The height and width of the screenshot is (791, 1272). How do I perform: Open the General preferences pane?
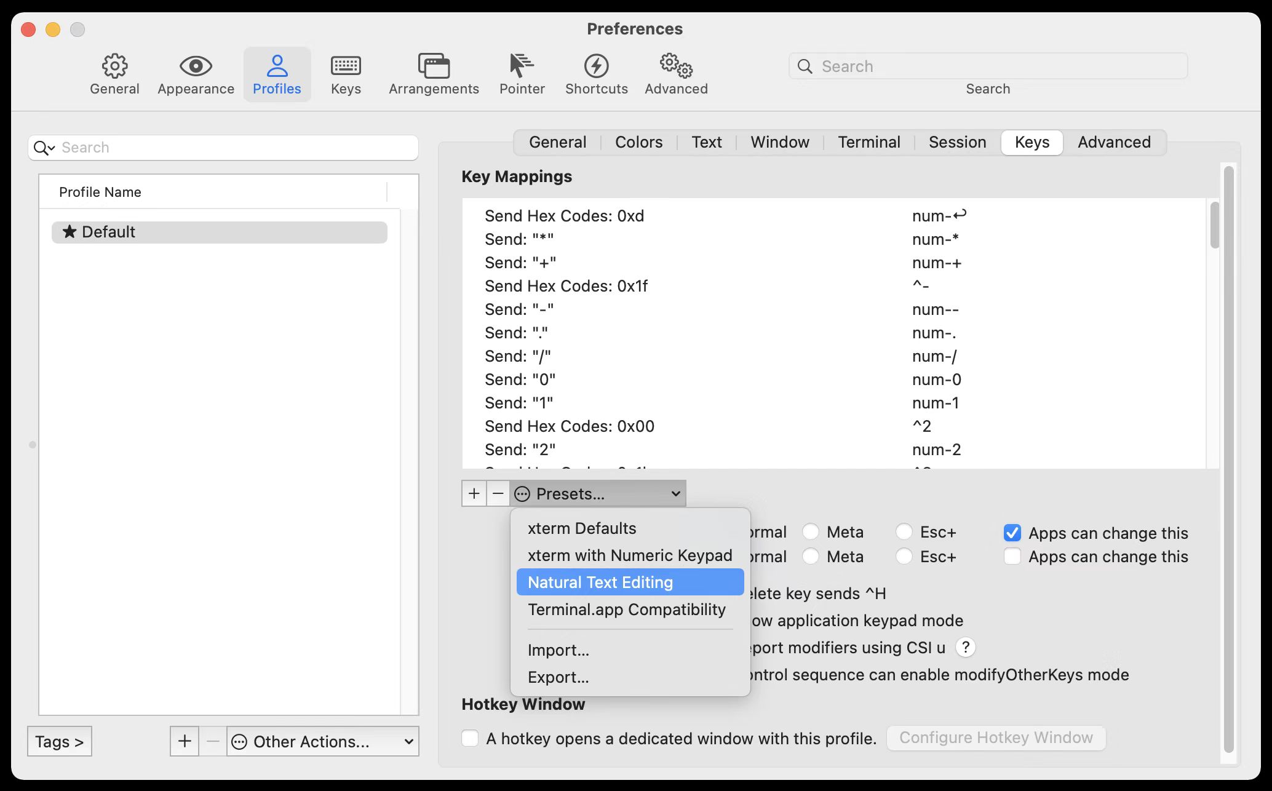tap(114, 74)
